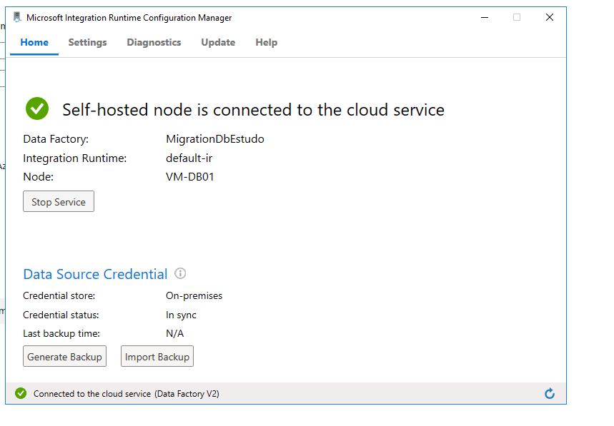The image size is (614, 426).
Task: Minimize the Configuration Manager window
Action: click(484, 17)
